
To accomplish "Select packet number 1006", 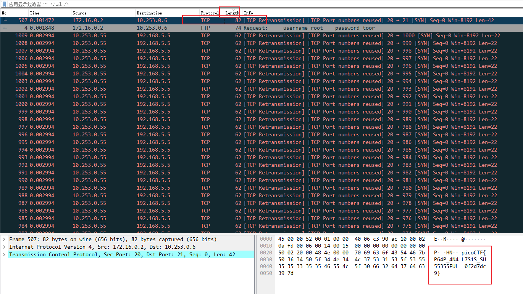I will (261, 58).
